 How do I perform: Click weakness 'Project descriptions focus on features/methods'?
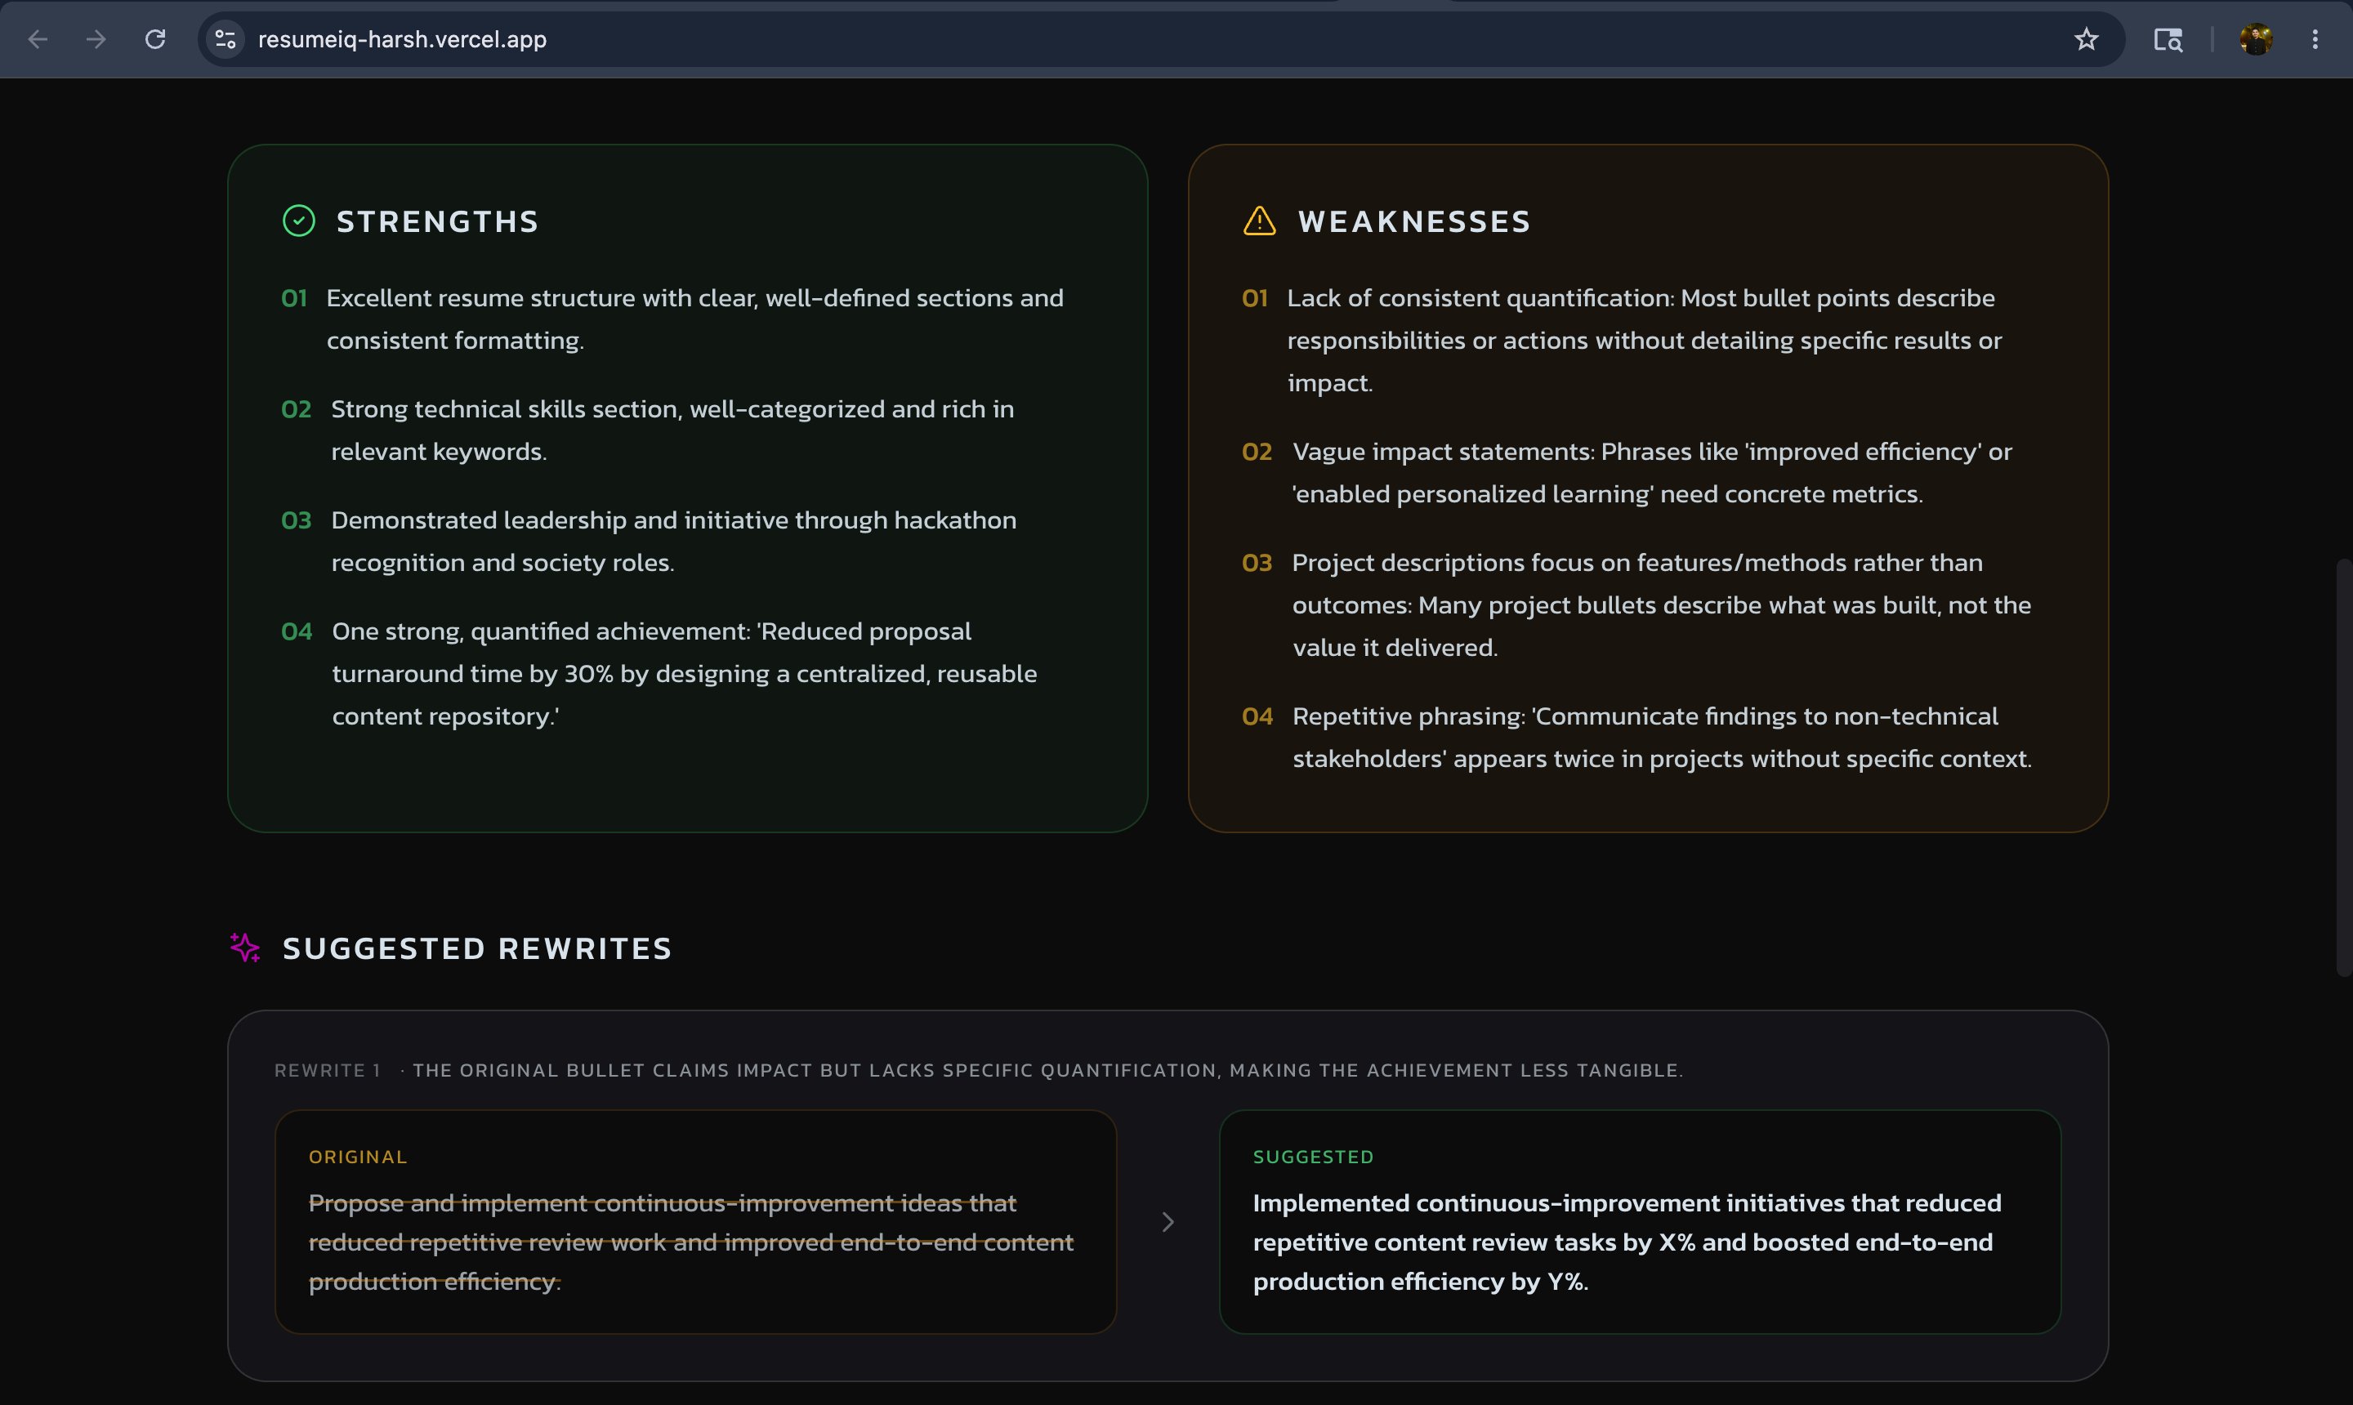pos(1661,605)
